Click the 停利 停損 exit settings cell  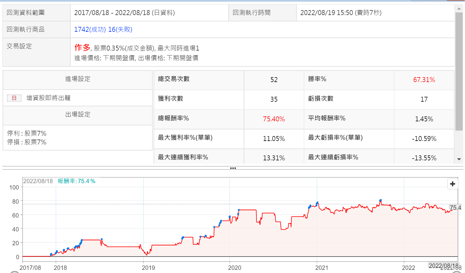point(27,138)
